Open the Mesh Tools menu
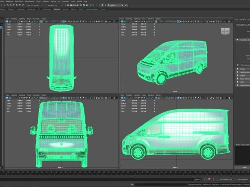250x187 pixels. click(19, 2)
